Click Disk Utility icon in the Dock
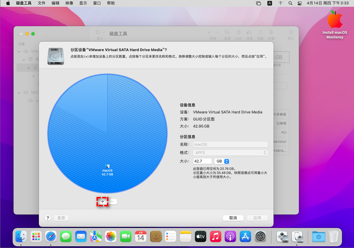354x248 pixels. point(297,236)
